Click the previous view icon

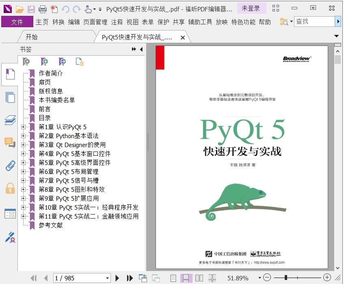(143, 278)
